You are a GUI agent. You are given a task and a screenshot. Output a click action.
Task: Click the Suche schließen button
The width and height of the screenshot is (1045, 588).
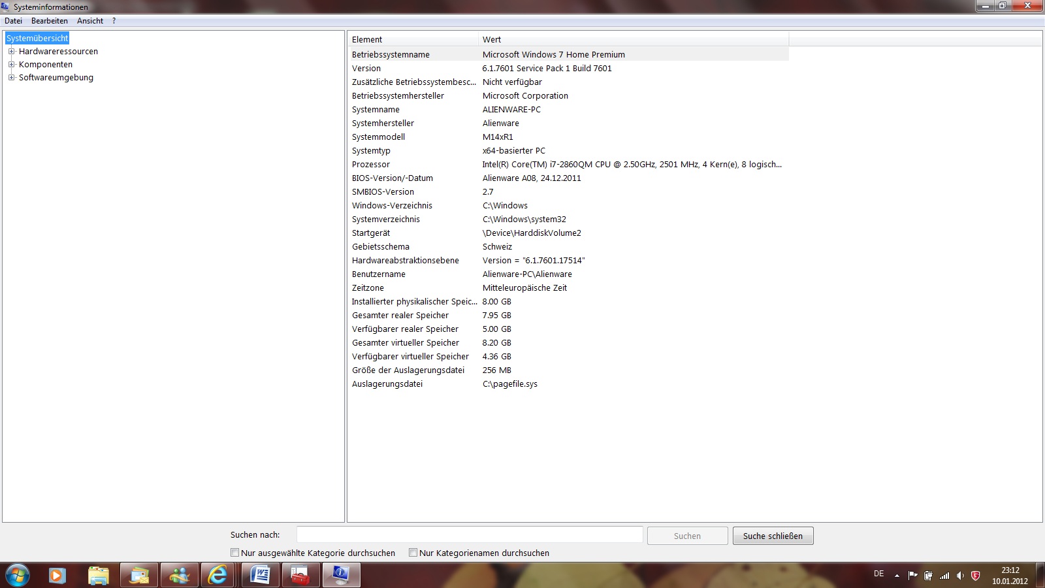coord(773,536)
